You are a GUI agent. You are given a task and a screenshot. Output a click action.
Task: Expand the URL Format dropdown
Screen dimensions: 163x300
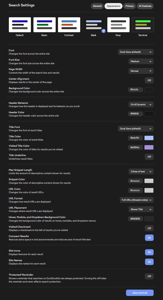click(137, 200)
